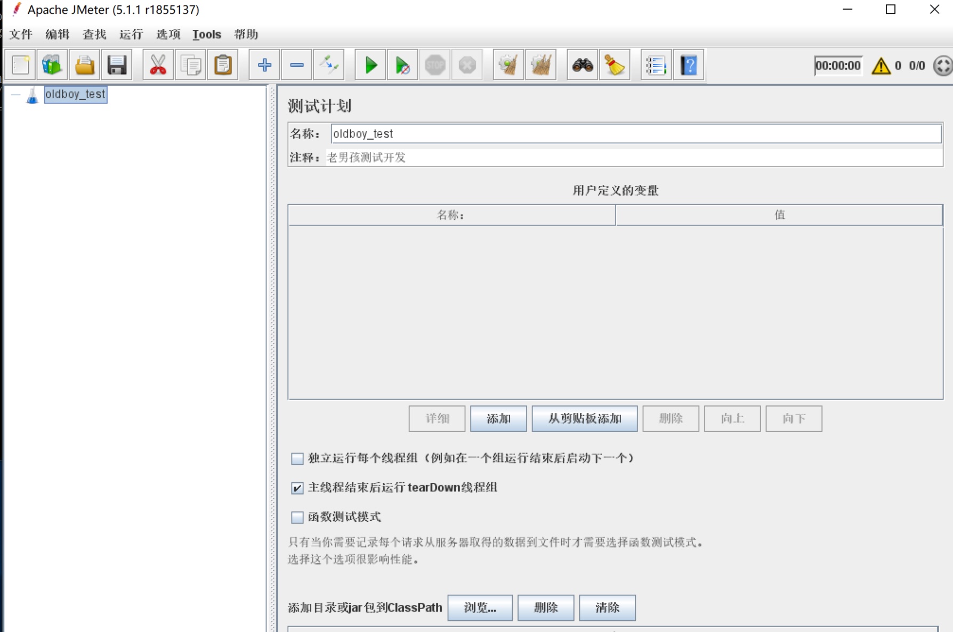Open the Function Helper list icon
Screen dimensions: 953x632
click(x=656, y=66)
